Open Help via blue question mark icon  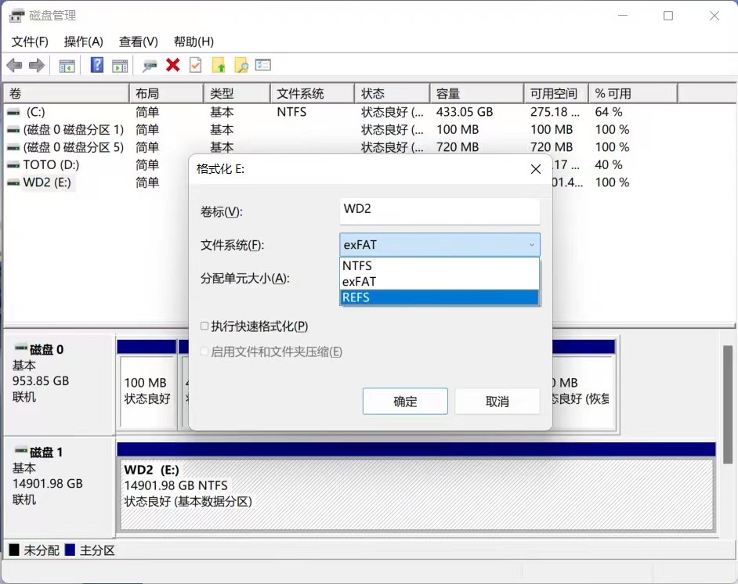(x=97, y=65)
